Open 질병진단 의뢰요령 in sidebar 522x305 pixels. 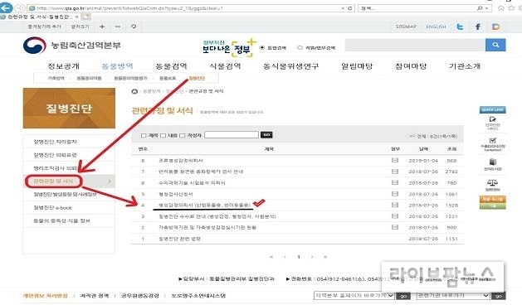pos(56,155)
